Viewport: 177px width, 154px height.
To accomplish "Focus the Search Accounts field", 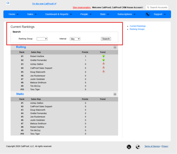I will 157,7.
